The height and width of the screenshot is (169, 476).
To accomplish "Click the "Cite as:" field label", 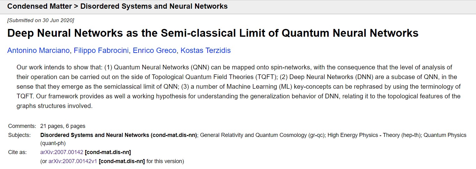I will click(x=17, y=152).
